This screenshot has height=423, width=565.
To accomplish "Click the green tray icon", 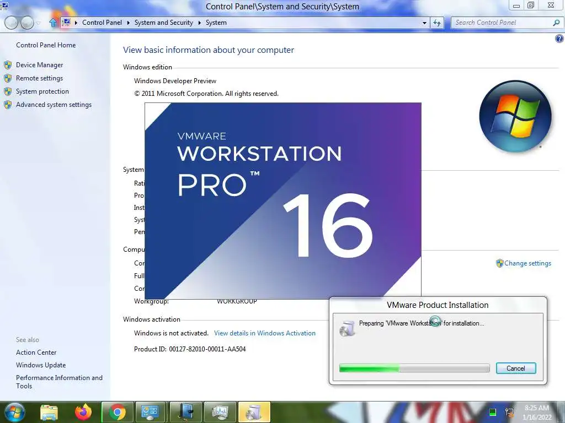I will [x=493, y=412].
